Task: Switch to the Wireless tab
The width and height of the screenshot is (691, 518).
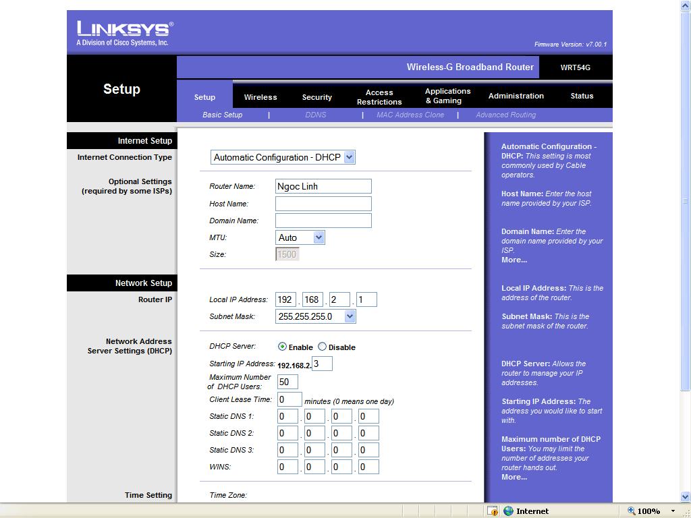Action: click(260, 97)
